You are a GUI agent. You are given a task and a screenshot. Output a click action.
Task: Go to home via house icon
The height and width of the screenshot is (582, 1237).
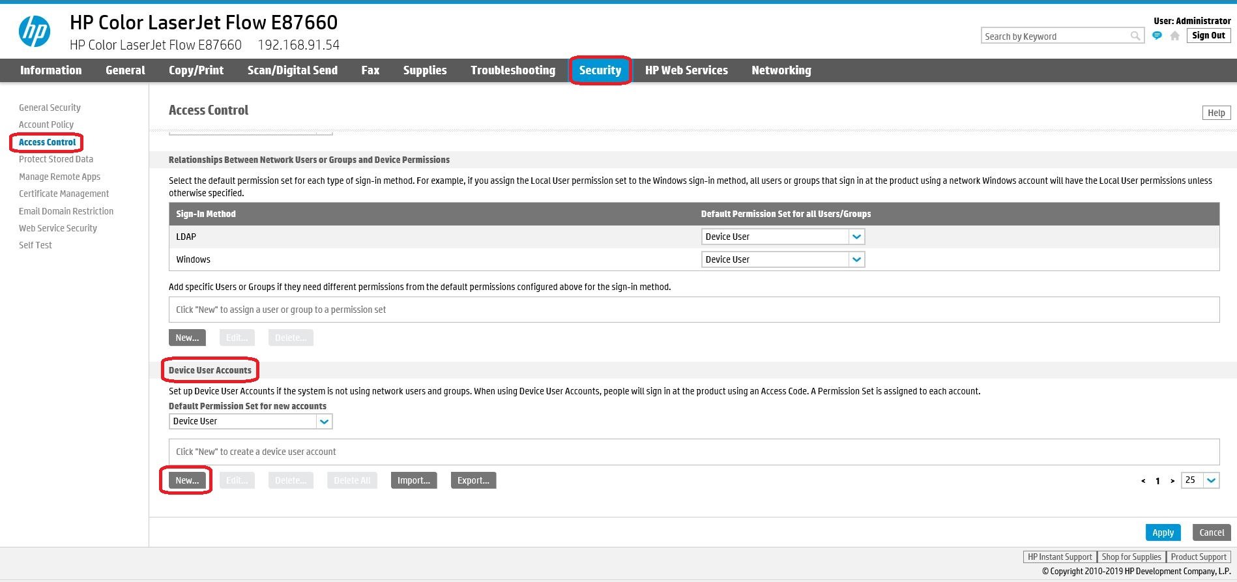tap(1174, 36)
